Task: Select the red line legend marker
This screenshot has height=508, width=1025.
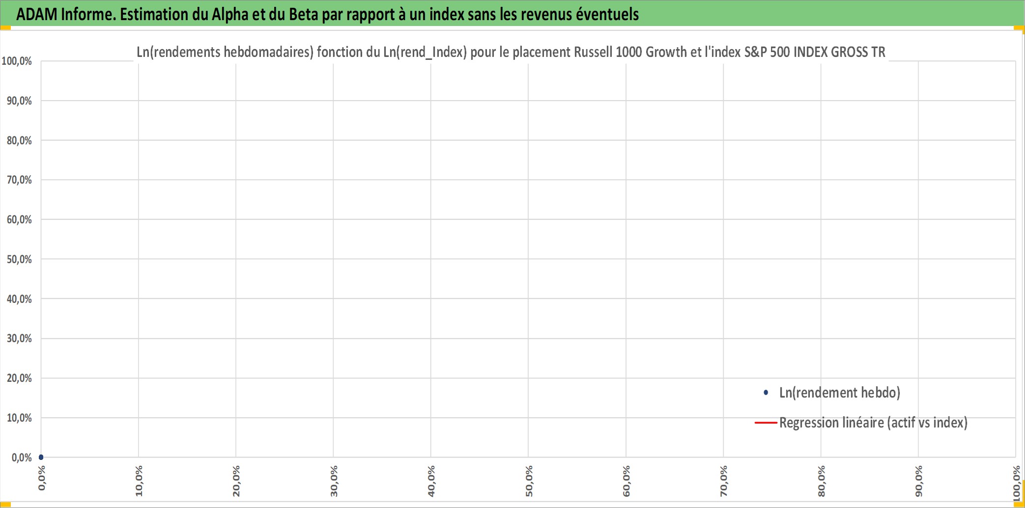Action: [766, 423]
